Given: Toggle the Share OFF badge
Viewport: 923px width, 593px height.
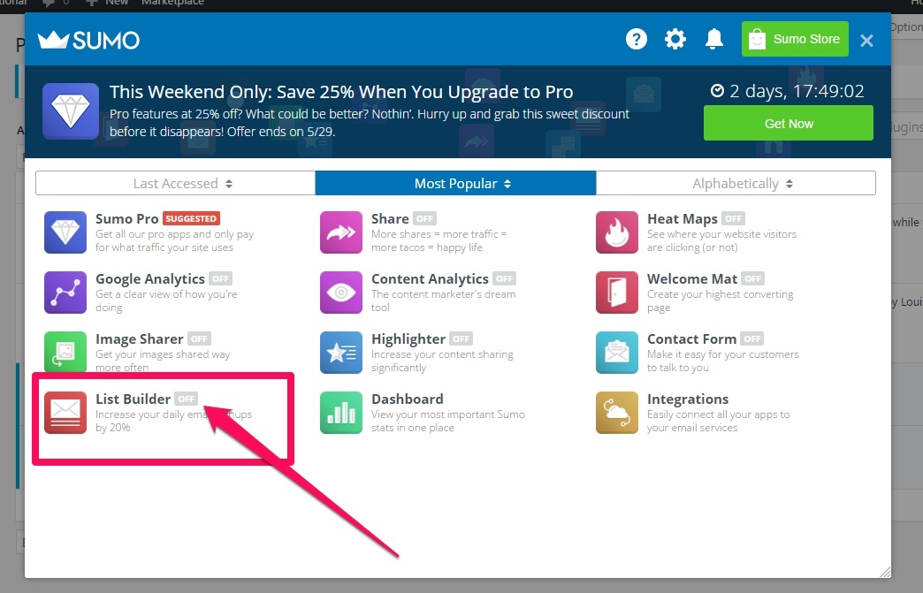Looking at the screenshot, I should click(424, 219).
